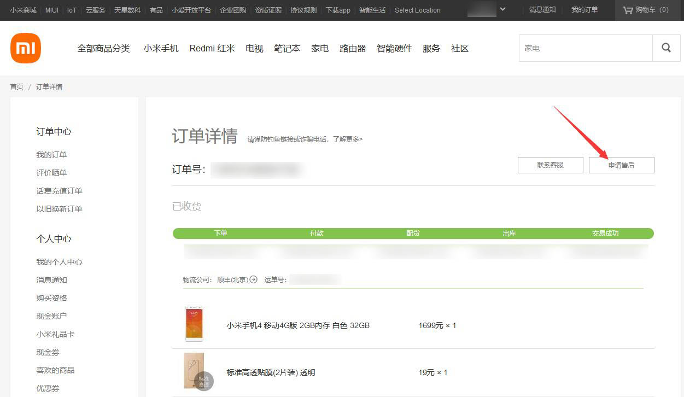Open the 小米手机 navigation item
The height and width of the screenshot is (397, 684).
pos(161,49)
